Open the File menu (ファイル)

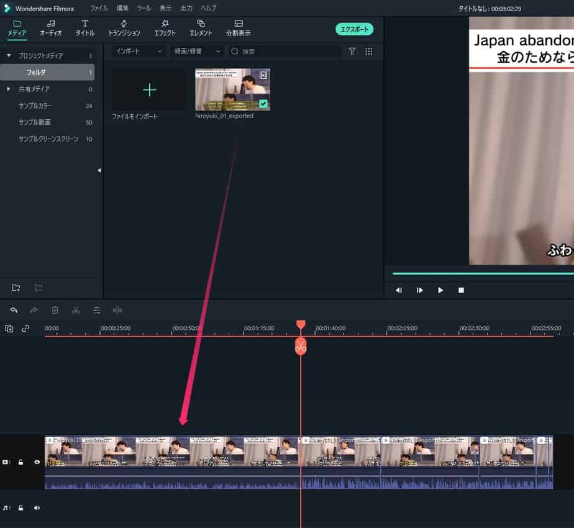[99, 8]
